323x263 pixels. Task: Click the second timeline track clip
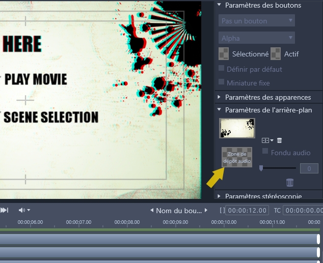pos(158,252)
